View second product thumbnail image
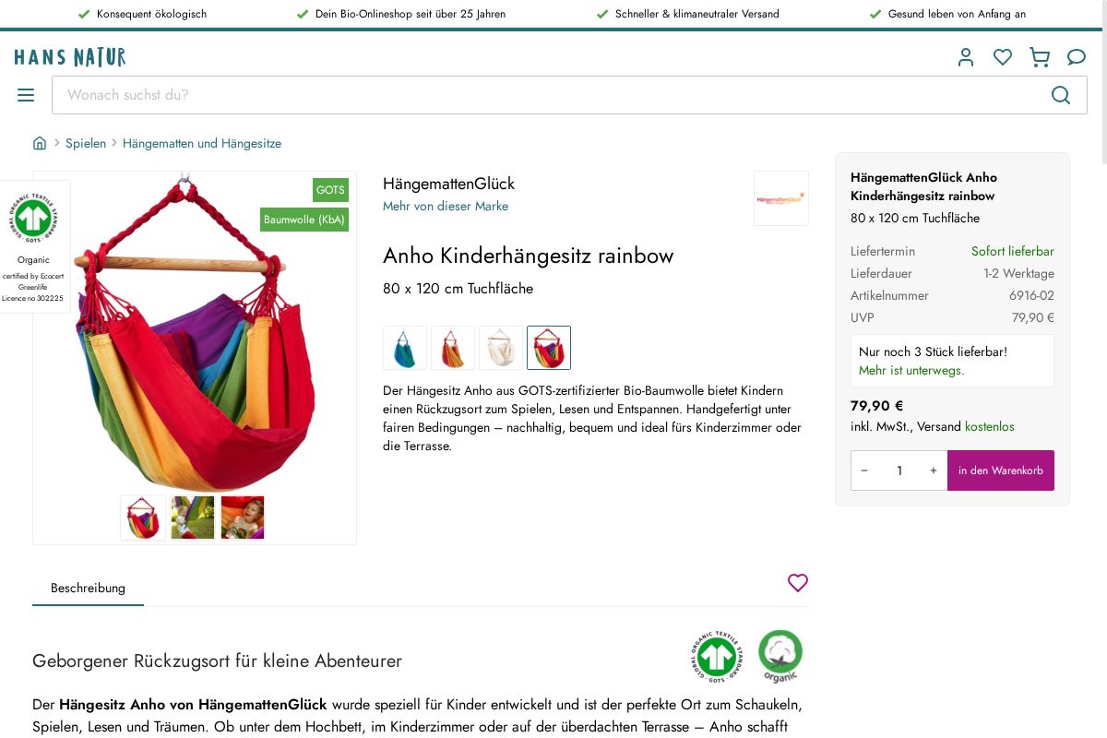Viewport: 1107px width, 738px height. [193, 518]
